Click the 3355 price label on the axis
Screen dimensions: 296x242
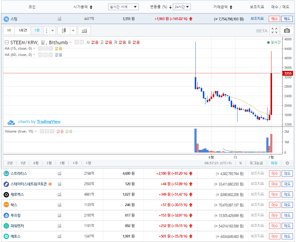[288, 73]
